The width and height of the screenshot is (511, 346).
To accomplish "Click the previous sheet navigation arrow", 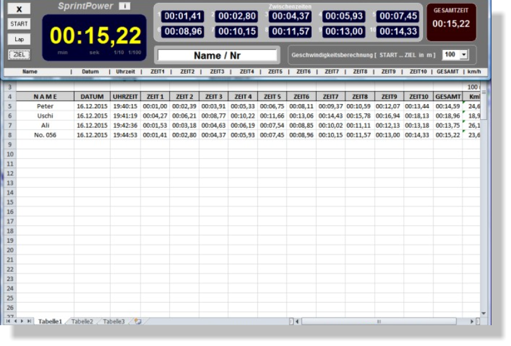I will tap(15, 321).
